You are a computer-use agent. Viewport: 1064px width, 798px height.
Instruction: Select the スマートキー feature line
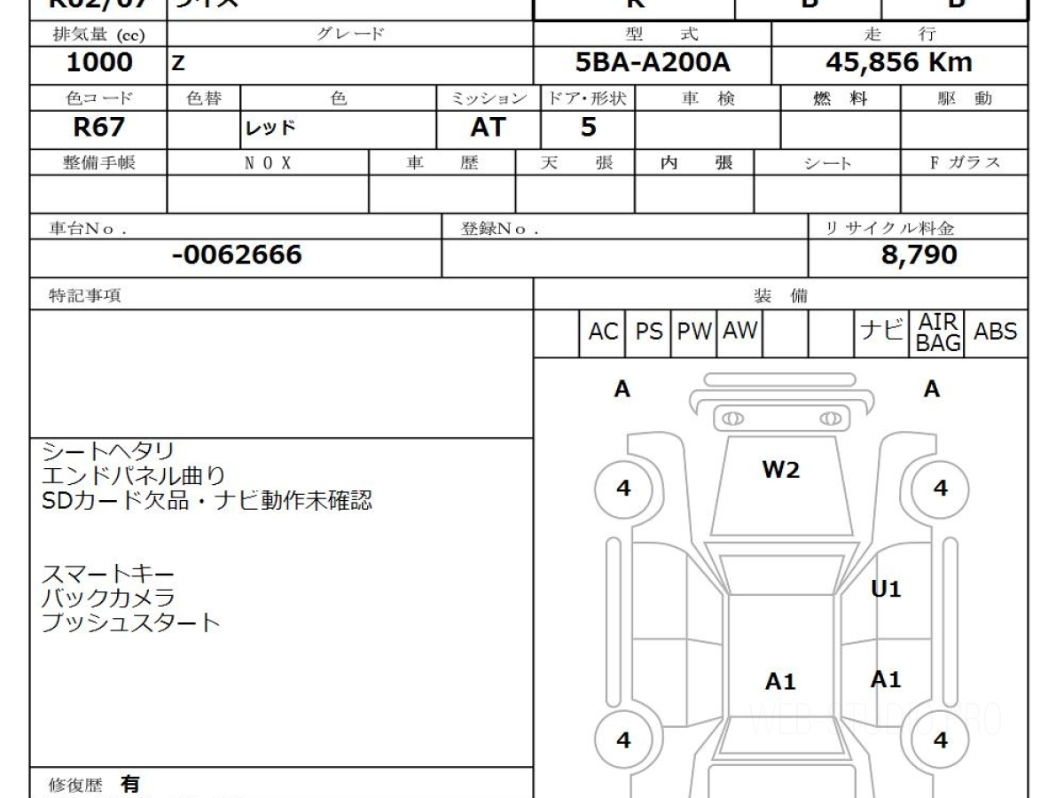[107, 575]
